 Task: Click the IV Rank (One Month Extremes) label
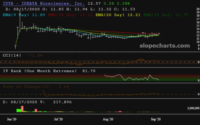40,71
